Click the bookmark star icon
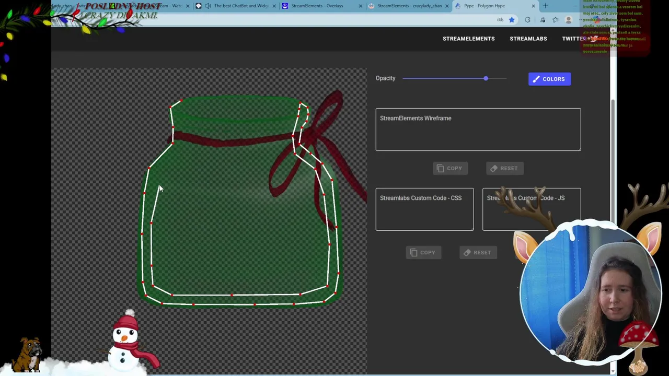The image size is (669, 376). [512, 20]
